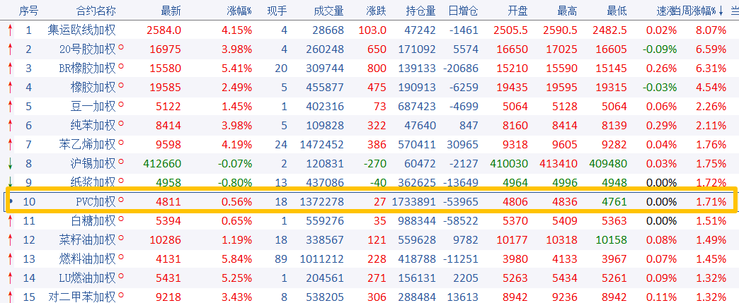The image size is (739, 303).
Task: Click the 持仓量 column header
Action: click(421, 11)
